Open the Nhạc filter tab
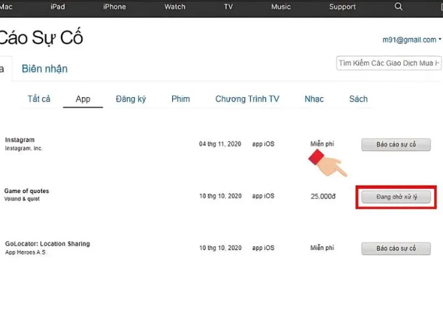443x332 pixels. [314, 99]
